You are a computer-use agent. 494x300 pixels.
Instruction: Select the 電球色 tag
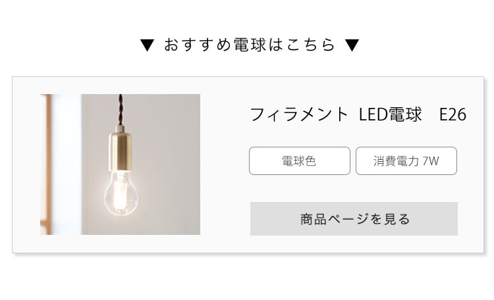[299, 161]
